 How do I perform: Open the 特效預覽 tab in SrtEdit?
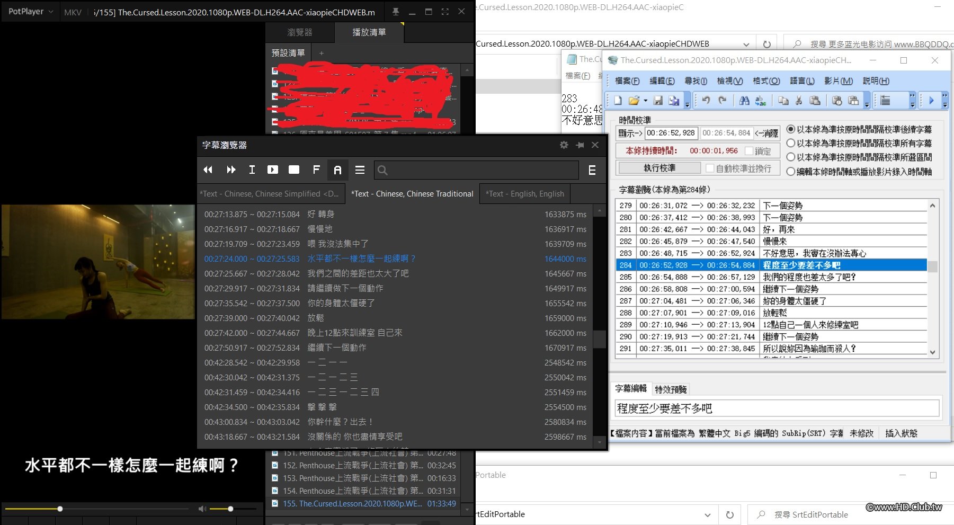click(x=671, y=389)
